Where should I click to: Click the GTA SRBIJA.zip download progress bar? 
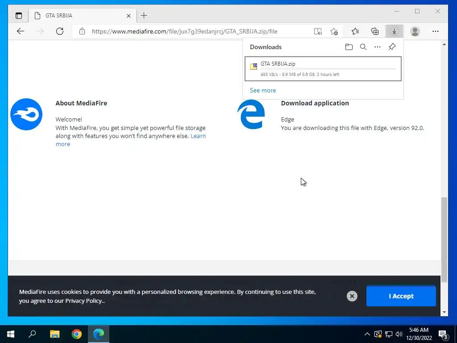pos(328,69)
